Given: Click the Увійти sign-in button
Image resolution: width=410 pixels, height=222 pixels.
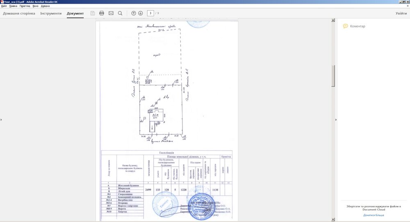Looking at the screenshot, I should [x=401, y=14].
